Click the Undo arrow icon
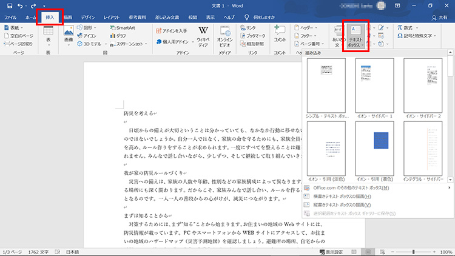Image resolution: width=455 pixels, height=256 pixels. 21,5
